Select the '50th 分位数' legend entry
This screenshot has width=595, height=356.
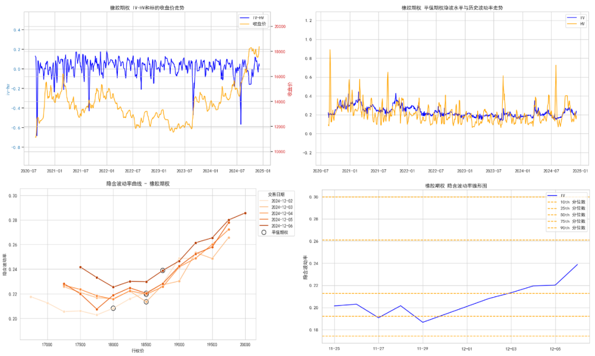pos(566,215)
